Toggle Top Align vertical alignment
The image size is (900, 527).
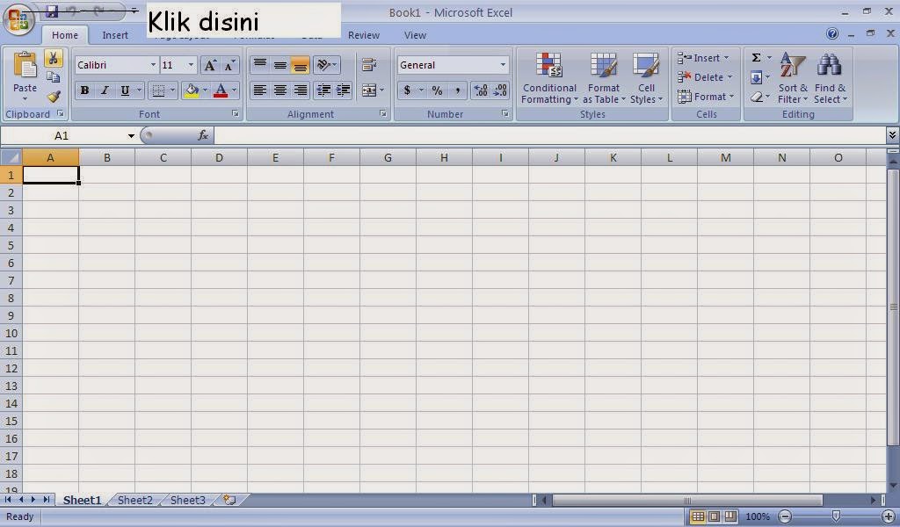coord(260,65)
